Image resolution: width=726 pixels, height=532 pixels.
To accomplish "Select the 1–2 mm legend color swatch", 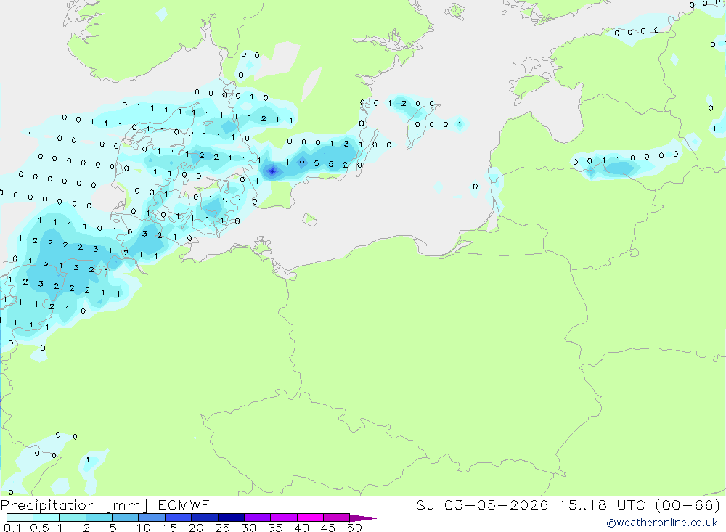I will pyautogui.click(x=73, y=517).
